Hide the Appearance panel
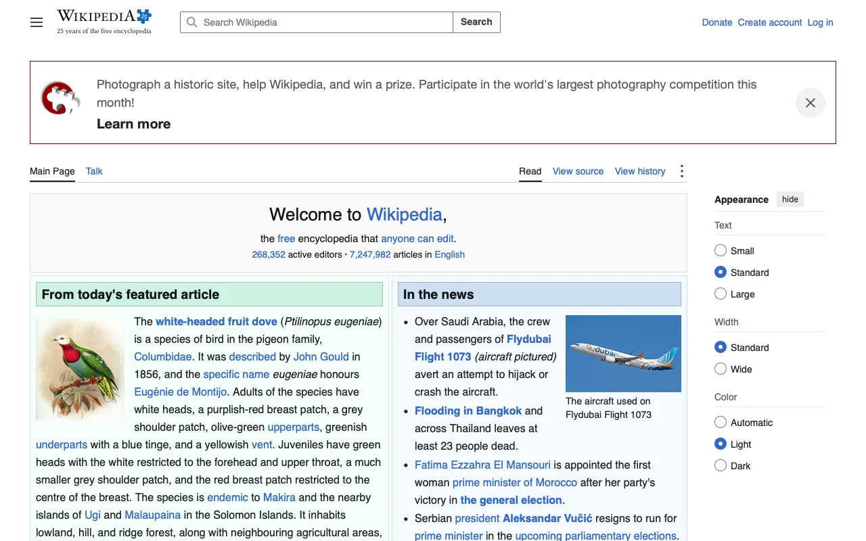Image resolution: width=866 pixels, height=541 pixels. click(790, 199)
